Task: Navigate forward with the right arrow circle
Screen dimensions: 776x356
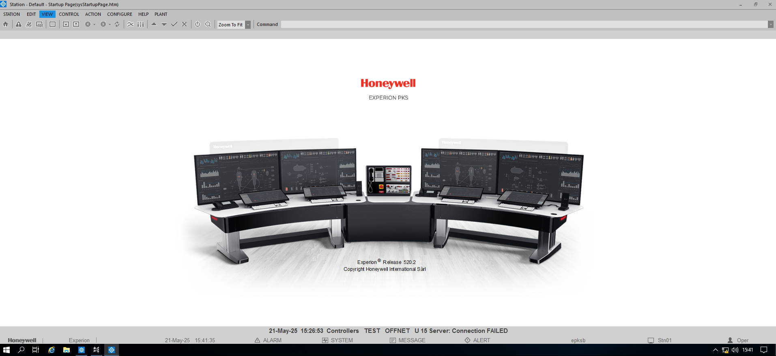Action: [x=103, y=24]
